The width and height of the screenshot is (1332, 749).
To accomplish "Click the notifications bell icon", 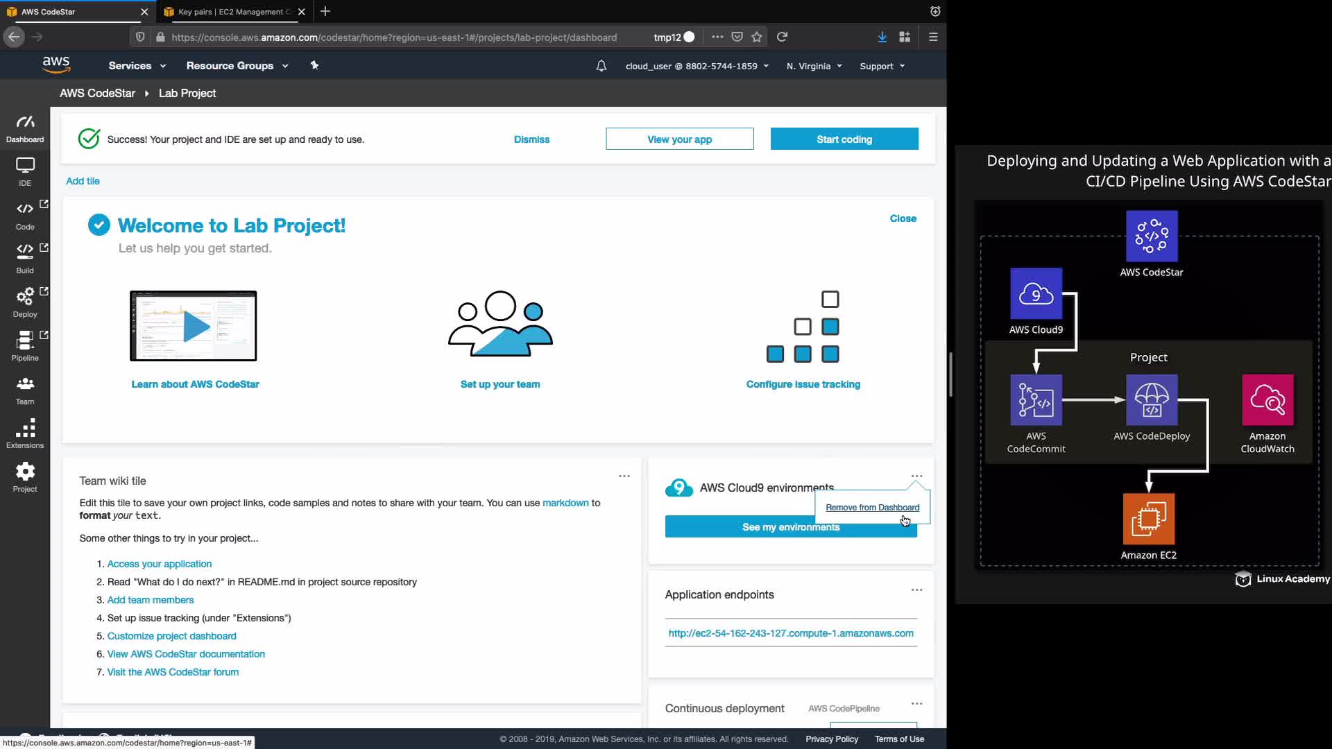I will coord(601,66).
